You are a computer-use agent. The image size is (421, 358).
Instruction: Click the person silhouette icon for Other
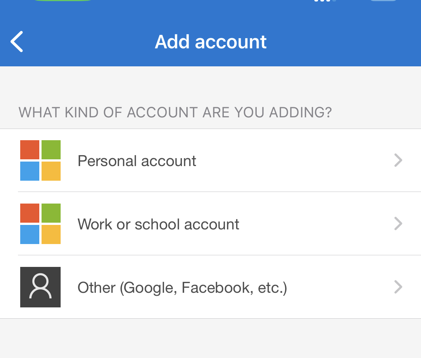[x=40, y=287]
